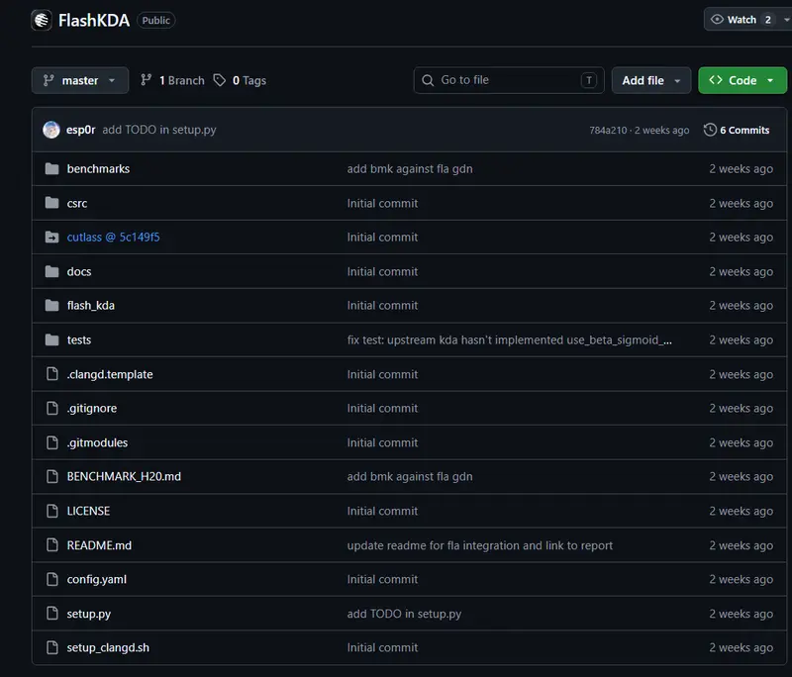
Task: View the 1 Branch list
Action: 172,80
